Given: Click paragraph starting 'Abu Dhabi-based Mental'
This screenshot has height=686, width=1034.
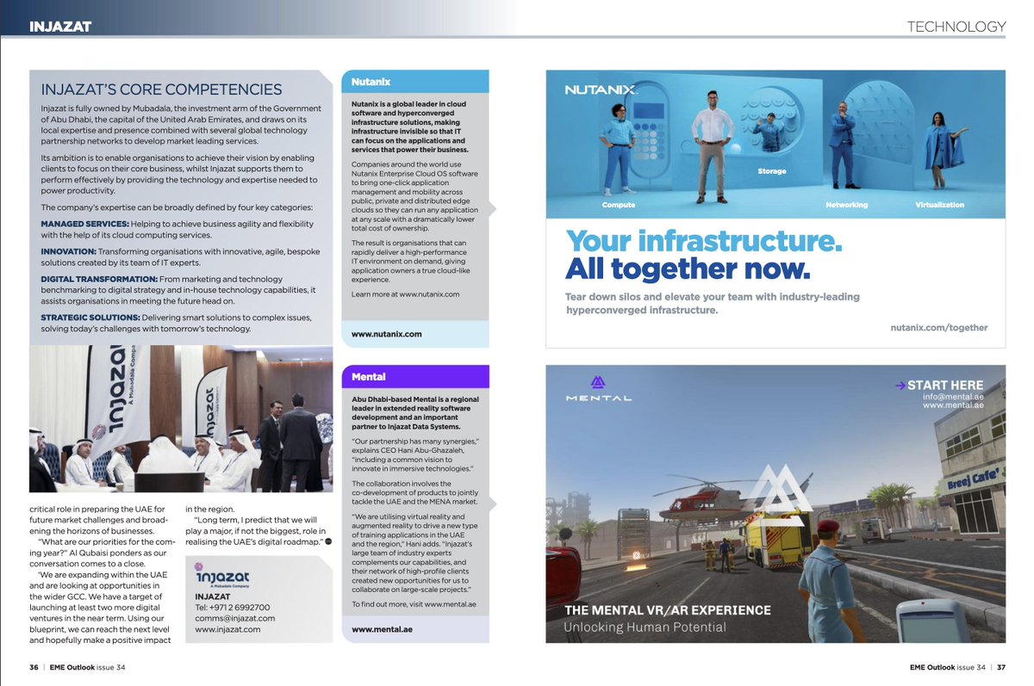Looking at the screenshot, I should pyautogui.click(x=415, y=413).
